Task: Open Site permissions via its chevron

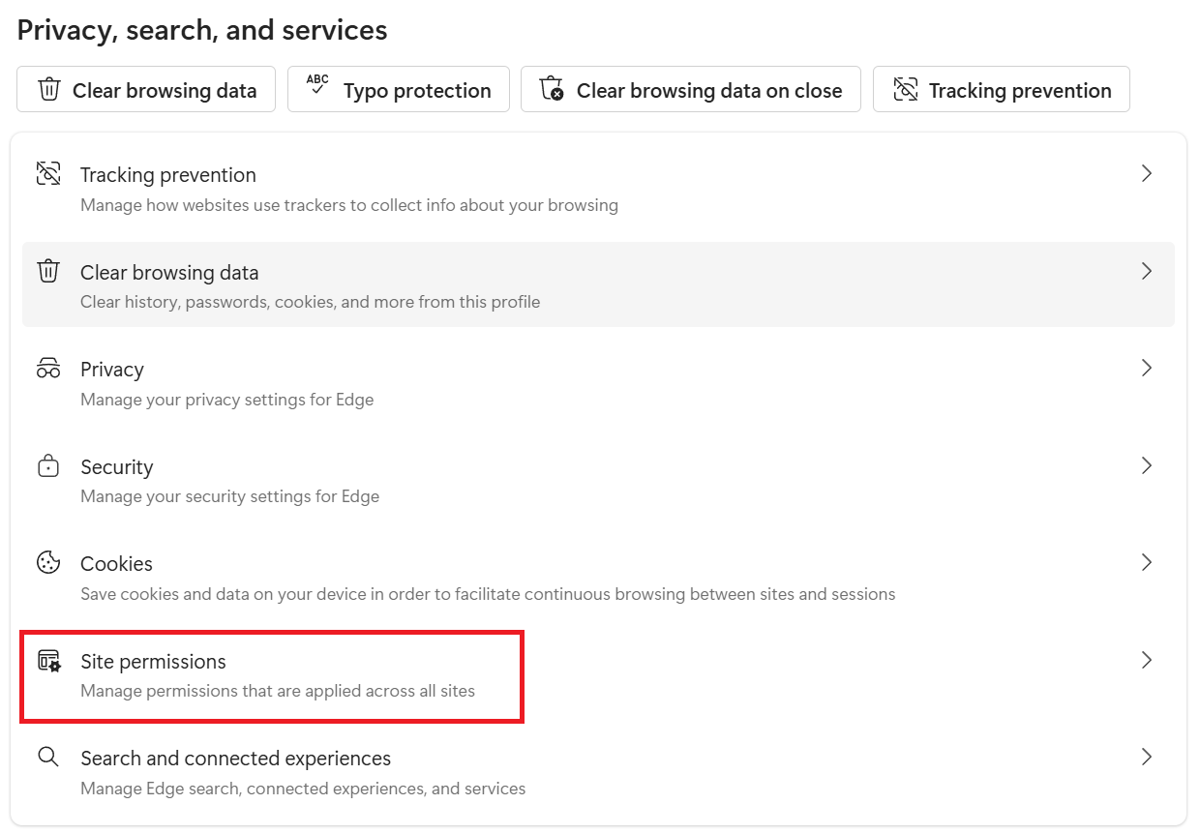Action: pyautogui.click(x=1147, y=661)
